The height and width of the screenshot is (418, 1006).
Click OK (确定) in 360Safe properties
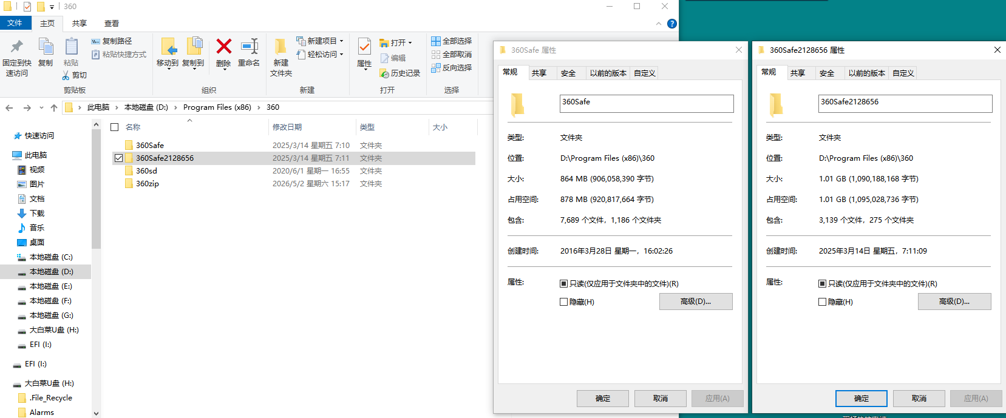(603, 399)
